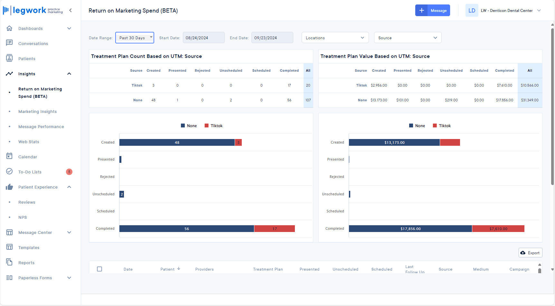This screenshot has width=555, height=306.
Task: Collapse the sidebar with the arrow icon
Action: [71, 10]
